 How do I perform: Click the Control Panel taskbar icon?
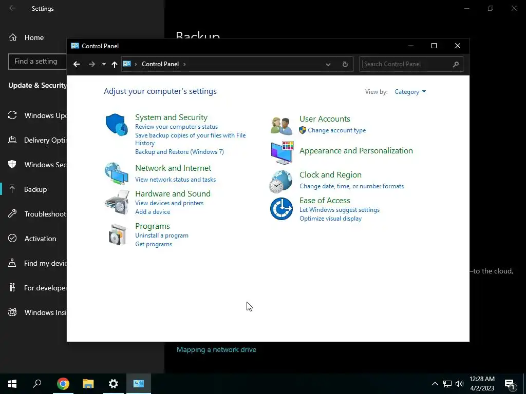point(139,384)
